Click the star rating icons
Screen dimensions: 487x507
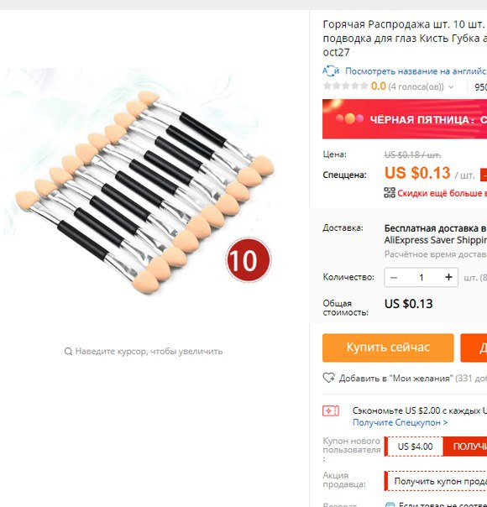[345, 86]
